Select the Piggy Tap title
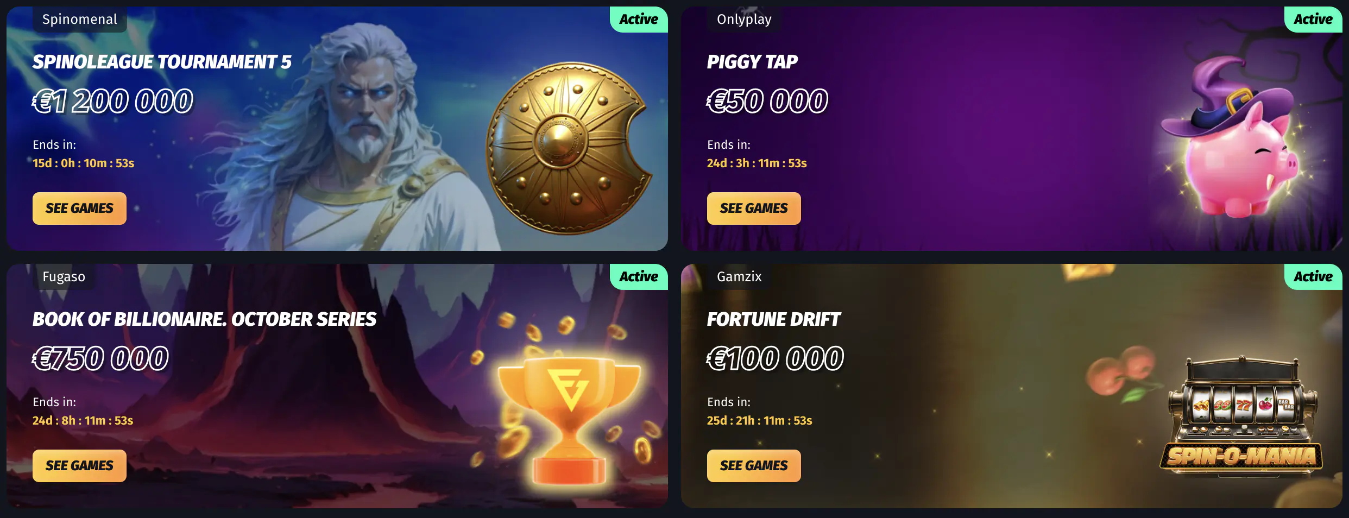This screenshot has height=518, width=1349. tap(752, 62)
